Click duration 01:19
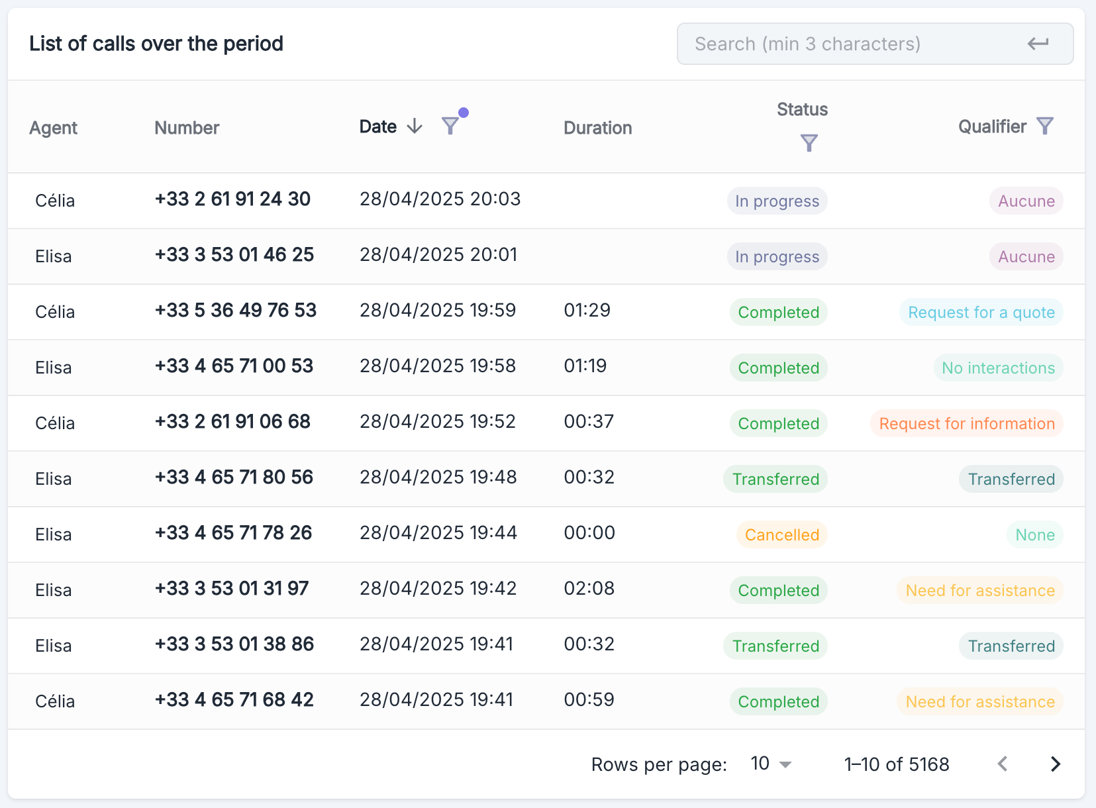Viewport: 1096px width, 808px height. click(585, 366)
